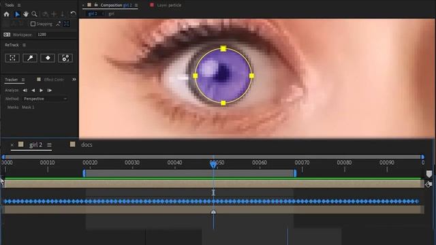This screenshot has width=436, height=245.
Task: Click frame 00020 on the time ruler
Action: pyautogui.click(x=90, y=163)
